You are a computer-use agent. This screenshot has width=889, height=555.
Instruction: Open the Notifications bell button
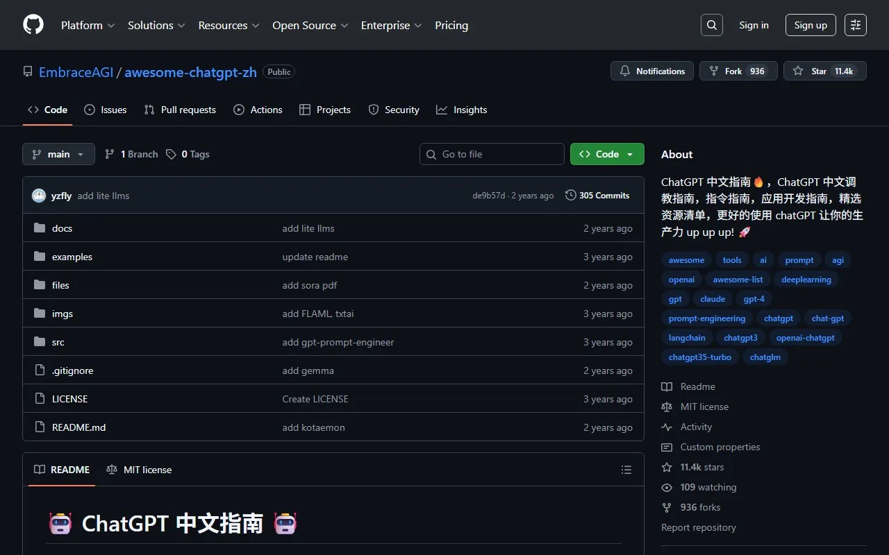coord(651,71)
